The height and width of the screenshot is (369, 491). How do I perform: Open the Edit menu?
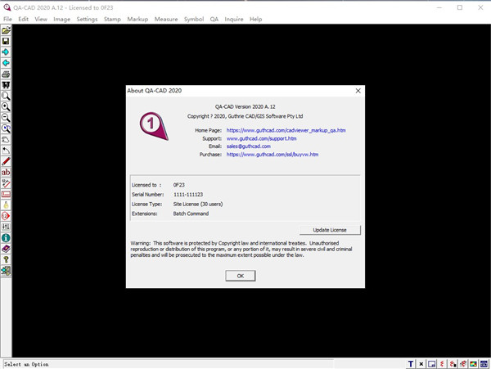point(23,19)
